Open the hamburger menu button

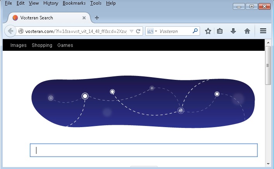tap(263, 31)
